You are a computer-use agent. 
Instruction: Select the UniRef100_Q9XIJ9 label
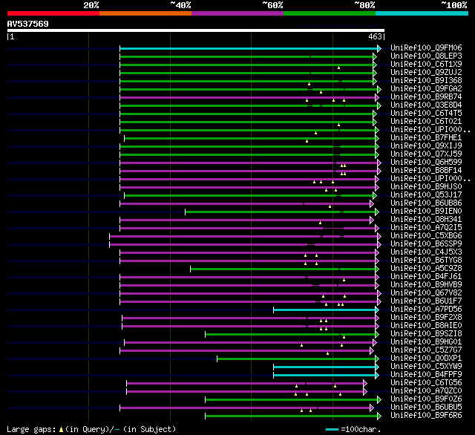(x=426, y=146)
